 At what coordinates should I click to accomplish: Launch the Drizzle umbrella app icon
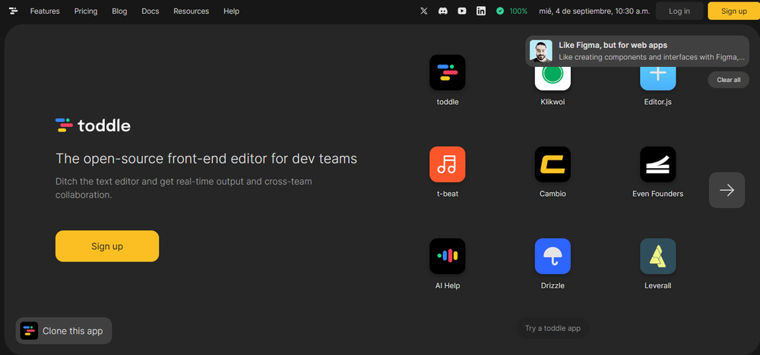553,256
